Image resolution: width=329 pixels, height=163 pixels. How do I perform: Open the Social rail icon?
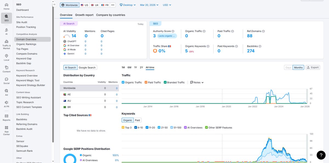click(6, 81)
